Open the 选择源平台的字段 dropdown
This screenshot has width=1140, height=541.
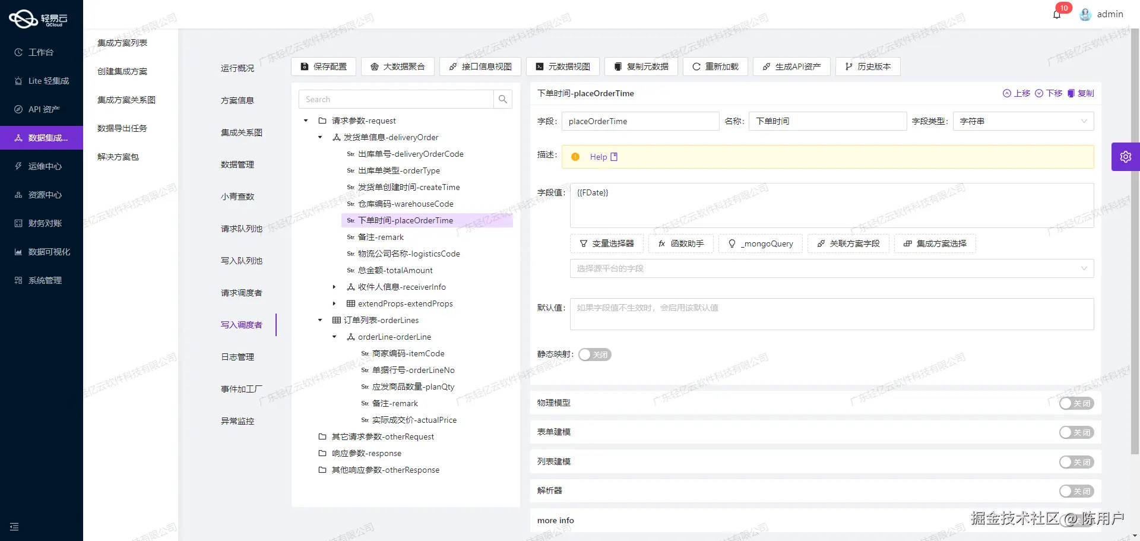pyautogui.click(x=831, y=268)
